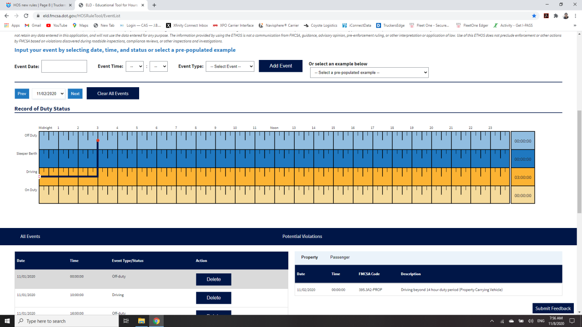Image resolution: width=582 pixels, height=327 pixels.
Task: Click the red marker on duty graph
Action: (x=98, y=140)
